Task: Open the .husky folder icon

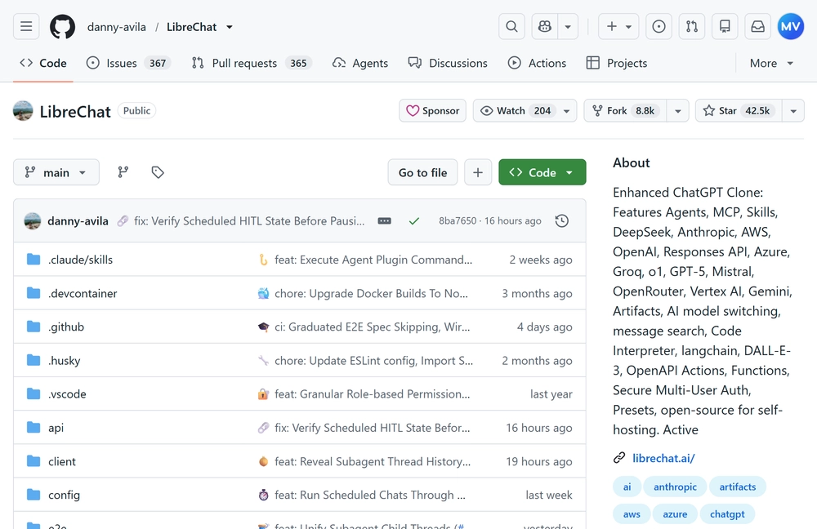Action: pyautogui.click(x=33, y=360)
